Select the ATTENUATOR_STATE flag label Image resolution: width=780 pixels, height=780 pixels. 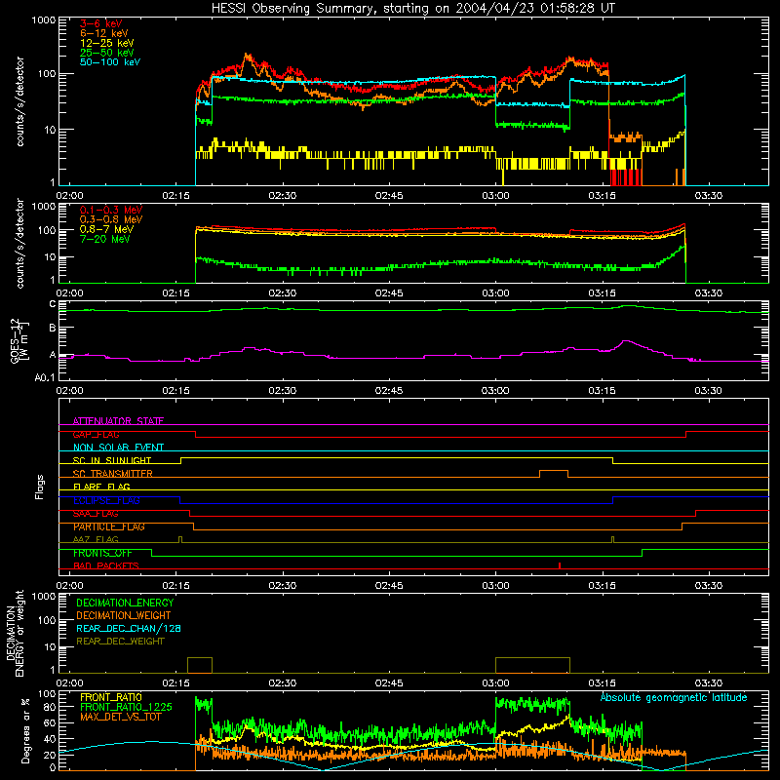(x=118, y=421)
